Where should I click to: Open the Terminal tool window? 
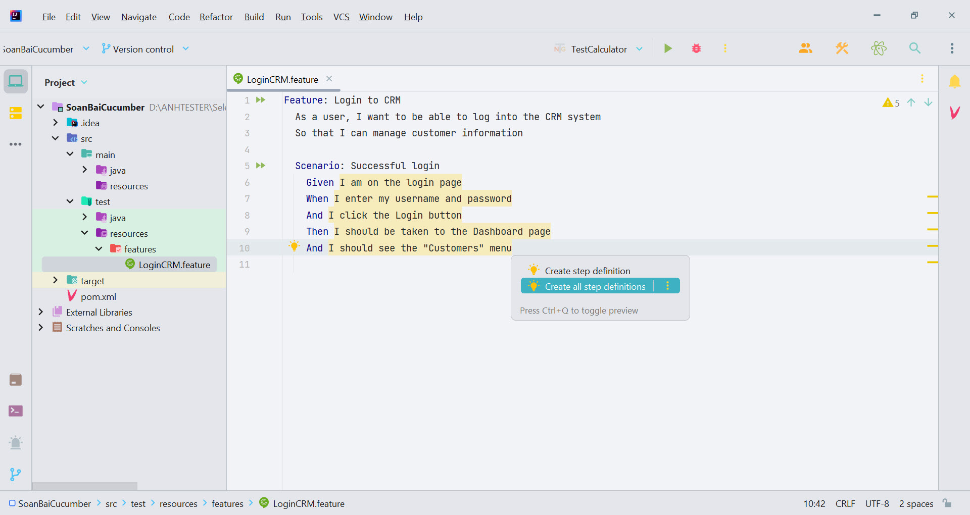point(16,411)
